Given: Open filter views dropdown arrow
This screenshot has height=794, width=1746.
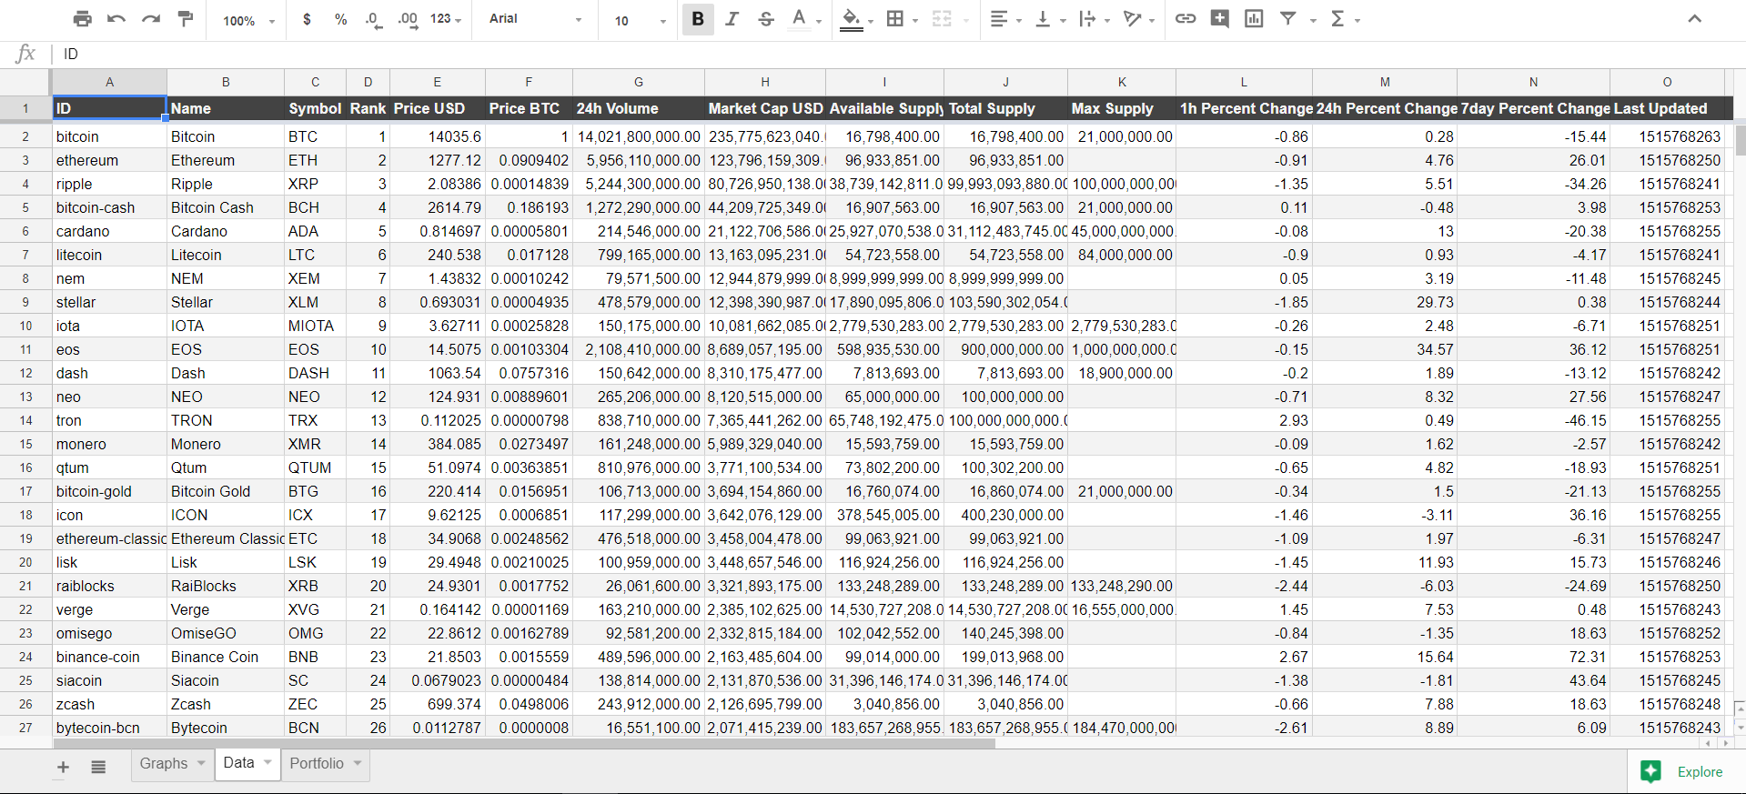Looking at the screenshot, I should coord(1313,20).
